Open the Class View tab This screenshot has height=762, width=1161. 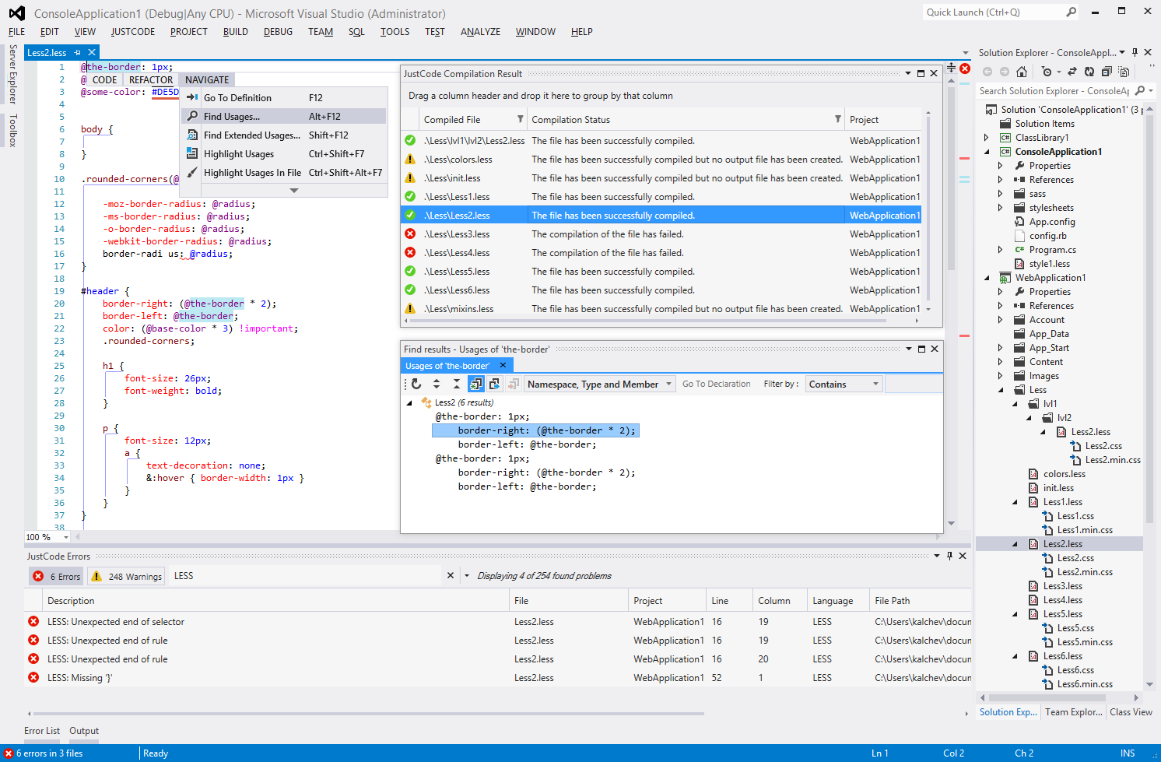coord(1131,712)
